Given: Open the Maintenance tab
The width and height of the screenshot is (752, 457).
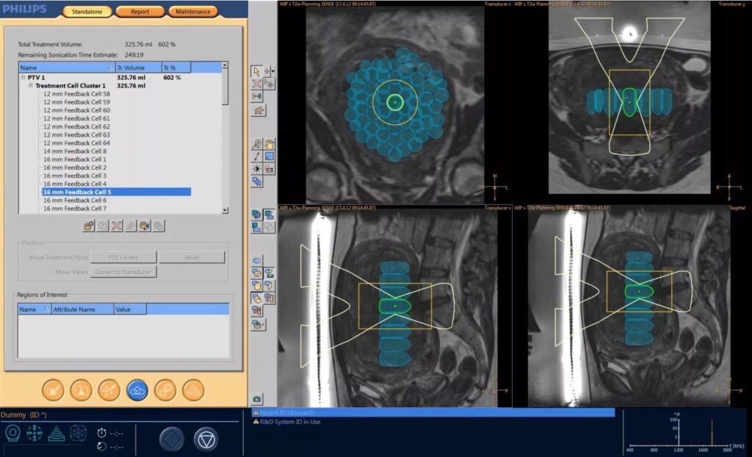Looking at the screenshot, I should pyautogui.click(x=193, y=12).
